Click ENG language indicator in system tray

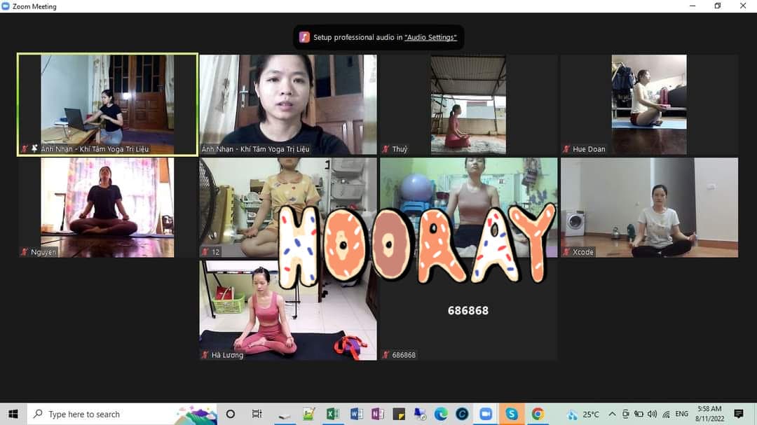click(682, 414)
